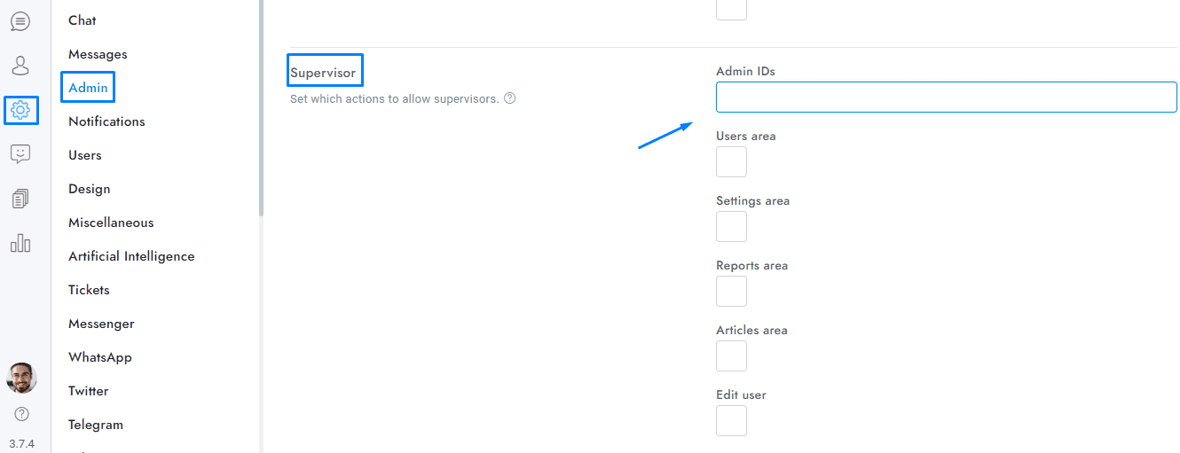The image size is (1180, 453).
Task: Open the Artificial Intelligence settings tab
Action: [x=131, y=256]
